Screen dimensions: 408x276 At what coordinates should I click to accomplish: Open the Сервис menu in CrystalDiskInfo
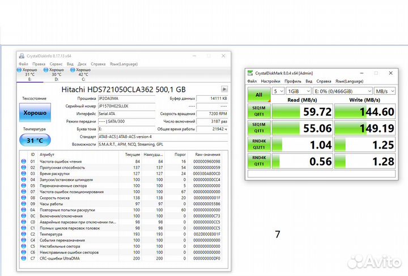click(56, 63)
